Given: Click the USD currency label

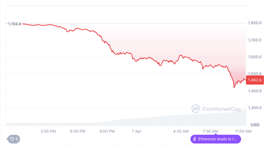Looking at the screenshot, I should pos(254,125).
